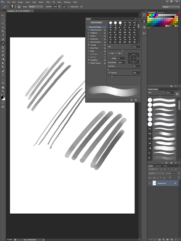Image resolution: width=181 pixels, height=241 pixels.
Task: Click the brush Size value field
Action: pyautogui.click(x=136, y=47)
